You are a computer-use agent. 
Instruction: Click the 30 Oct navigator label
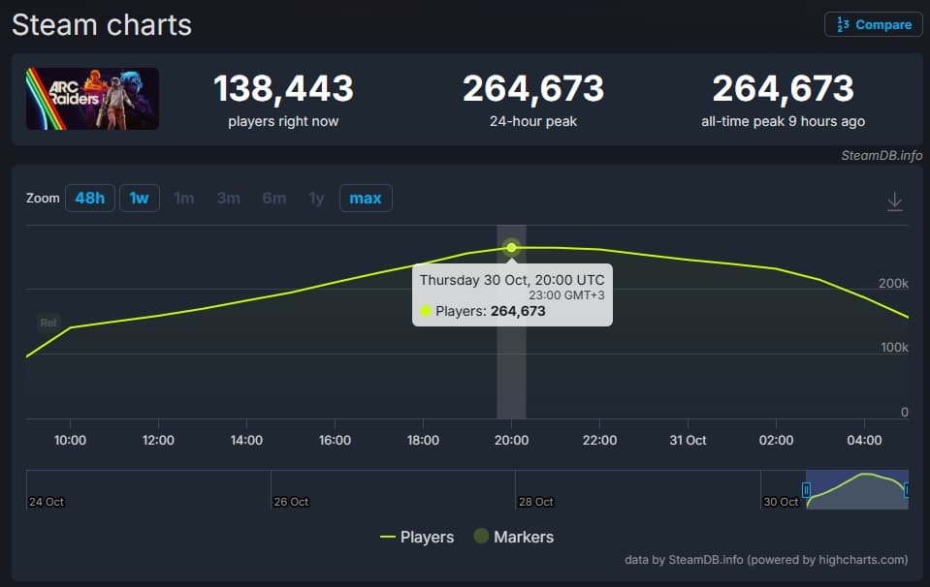[781, 502]
